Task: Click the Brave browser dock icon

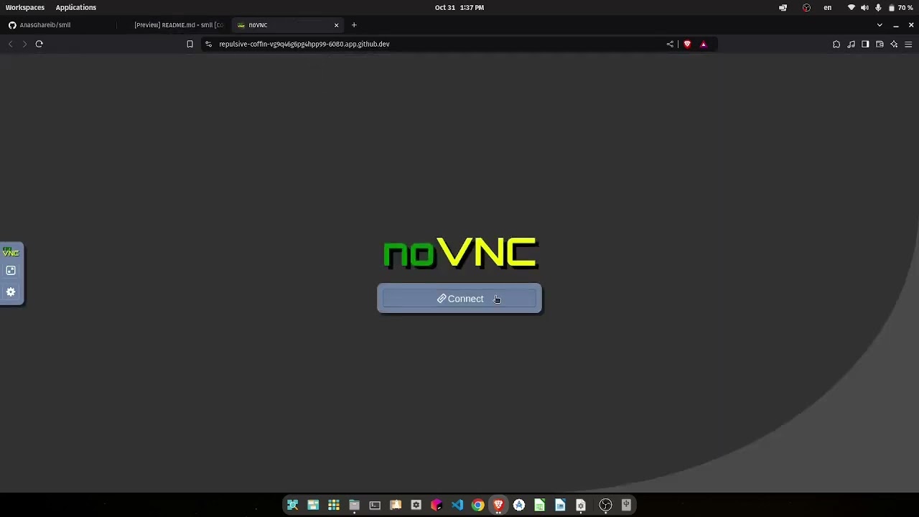Action: [x=498, y=506]
